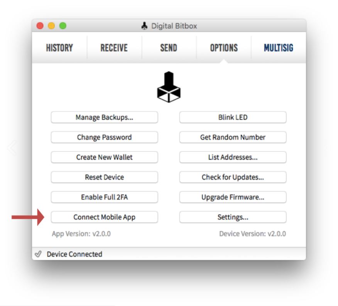
Task: Get a random number
Action: (x=233, y=137)
